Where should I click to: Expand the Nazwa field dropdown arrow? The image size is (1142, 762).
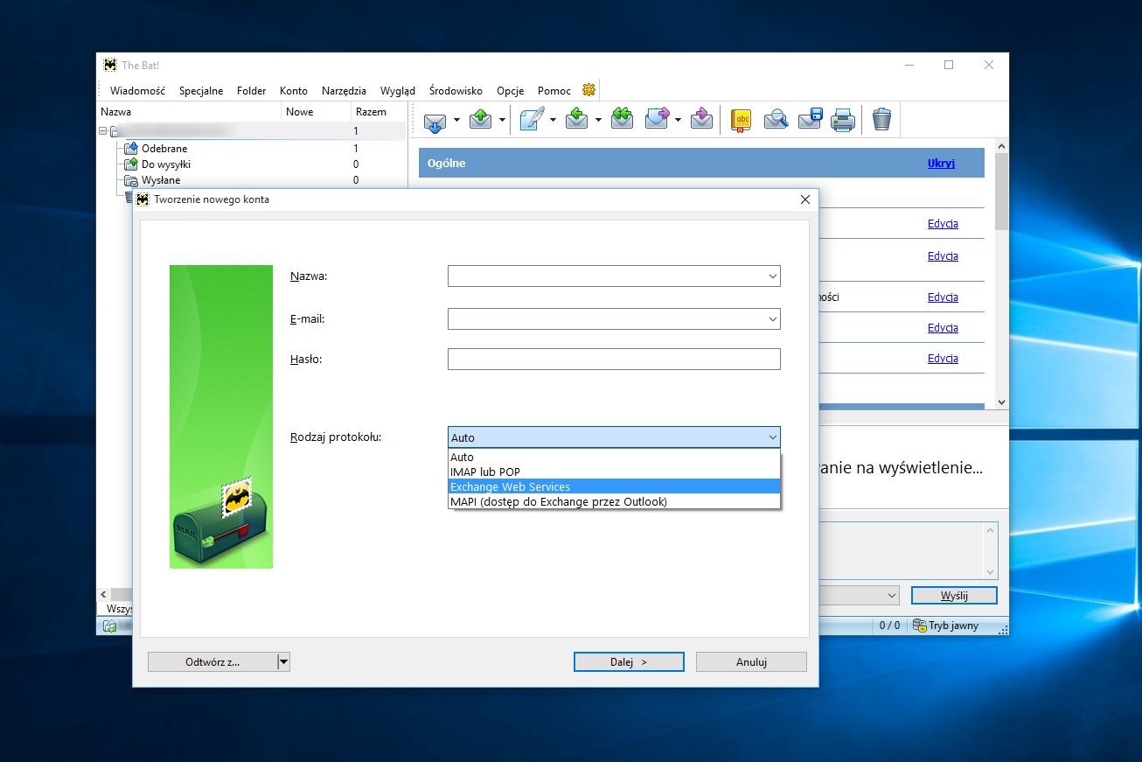click(x=773, y=276)
